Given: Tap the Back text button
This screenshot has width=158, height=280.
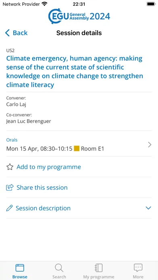Looking at the screenshot, I should [x=20, y=33].
